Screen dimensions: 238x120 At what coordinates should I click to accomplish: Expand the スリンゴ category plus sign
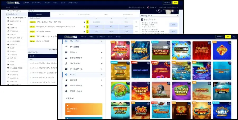pyautogui.click(x=102, y=80)
